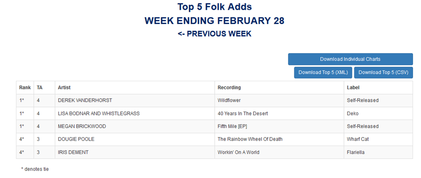Select the Rank column header
Screen dimensions: 421x178
tap(25, 88)
